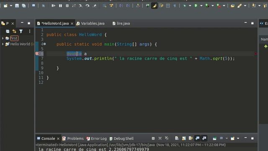Close the HelloWord.java editor tab
The image size is (268, 151).
[72, 23]
